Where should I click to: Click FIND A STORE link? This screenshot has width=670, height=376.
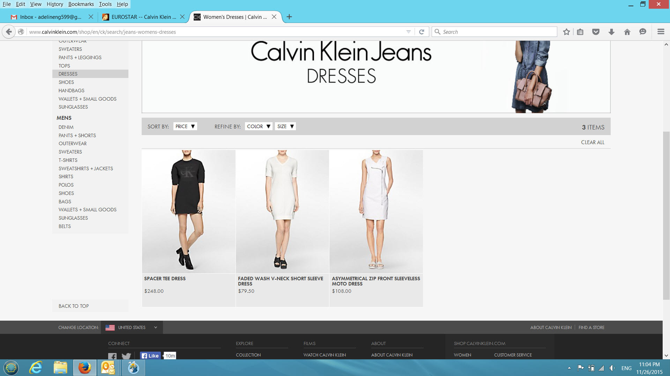(x=591, y=328)
